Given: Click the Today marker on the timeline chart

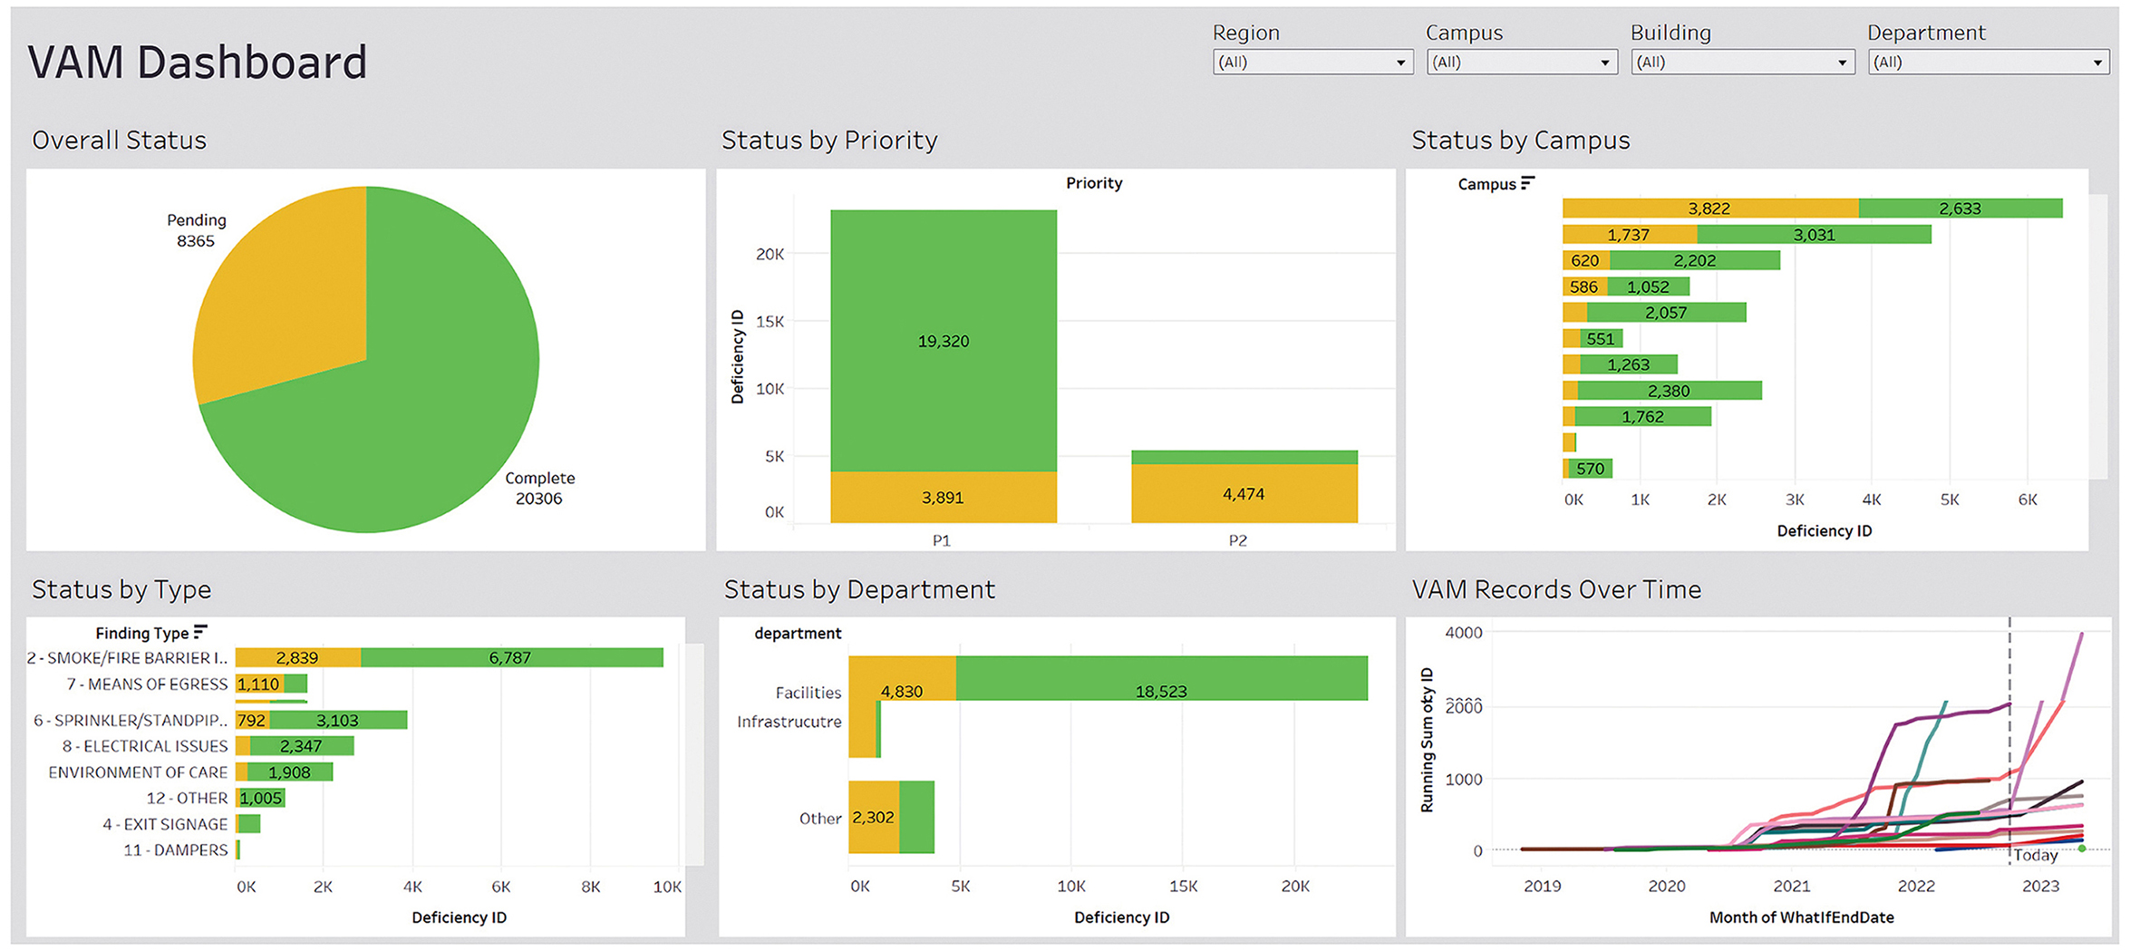Looking at the screenshot, I should 2036,855.
